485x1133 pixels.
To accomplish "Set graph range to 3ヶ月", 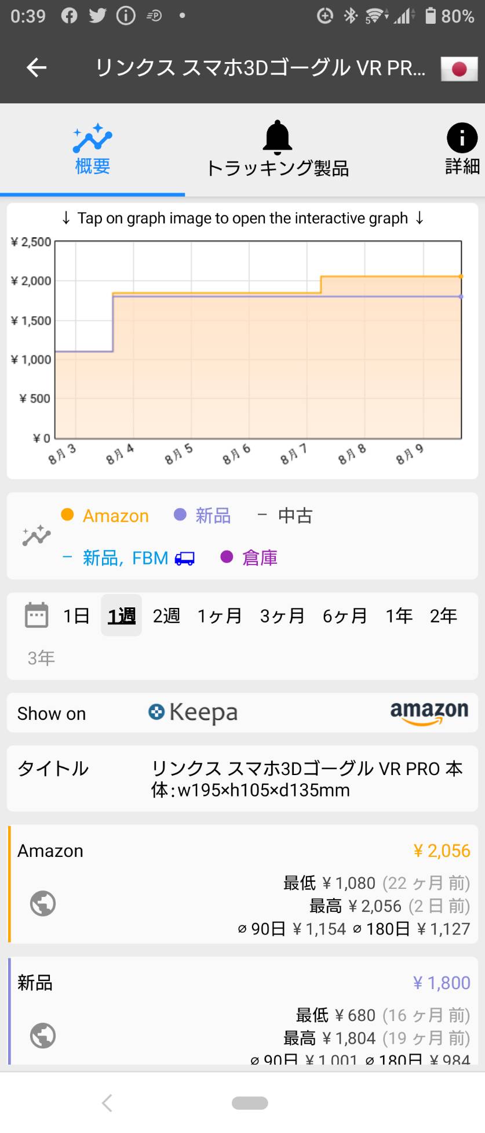I will coord(282,616).
